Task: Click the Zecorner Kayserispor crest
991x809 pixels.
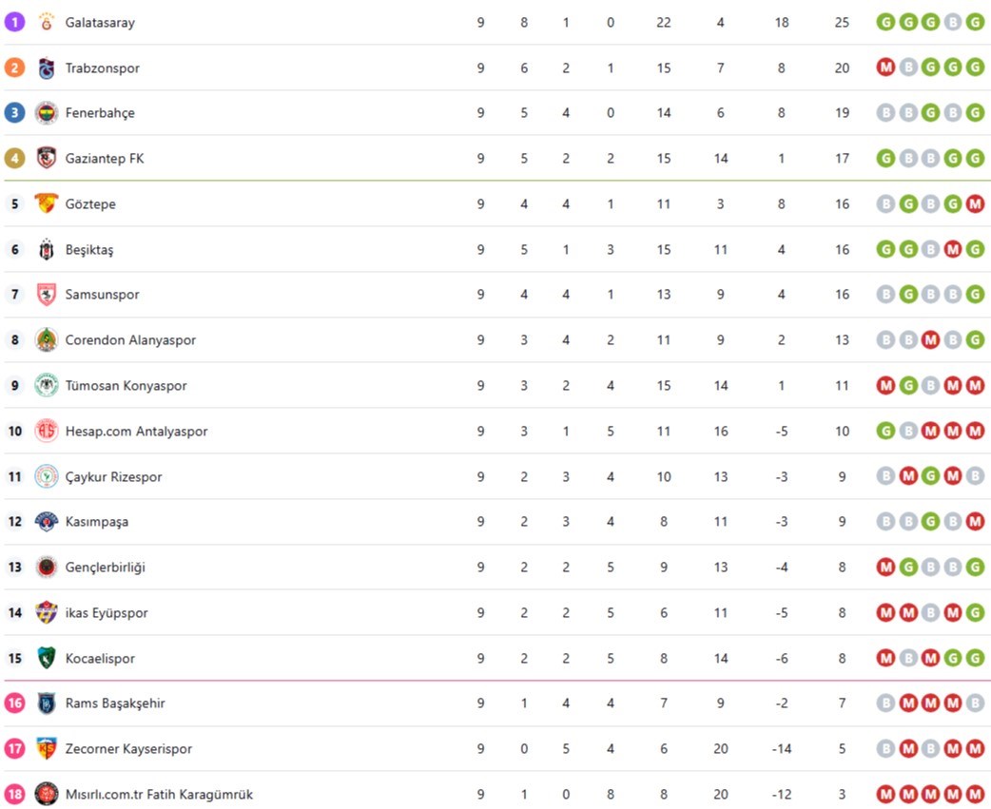Action: [47, 748]
